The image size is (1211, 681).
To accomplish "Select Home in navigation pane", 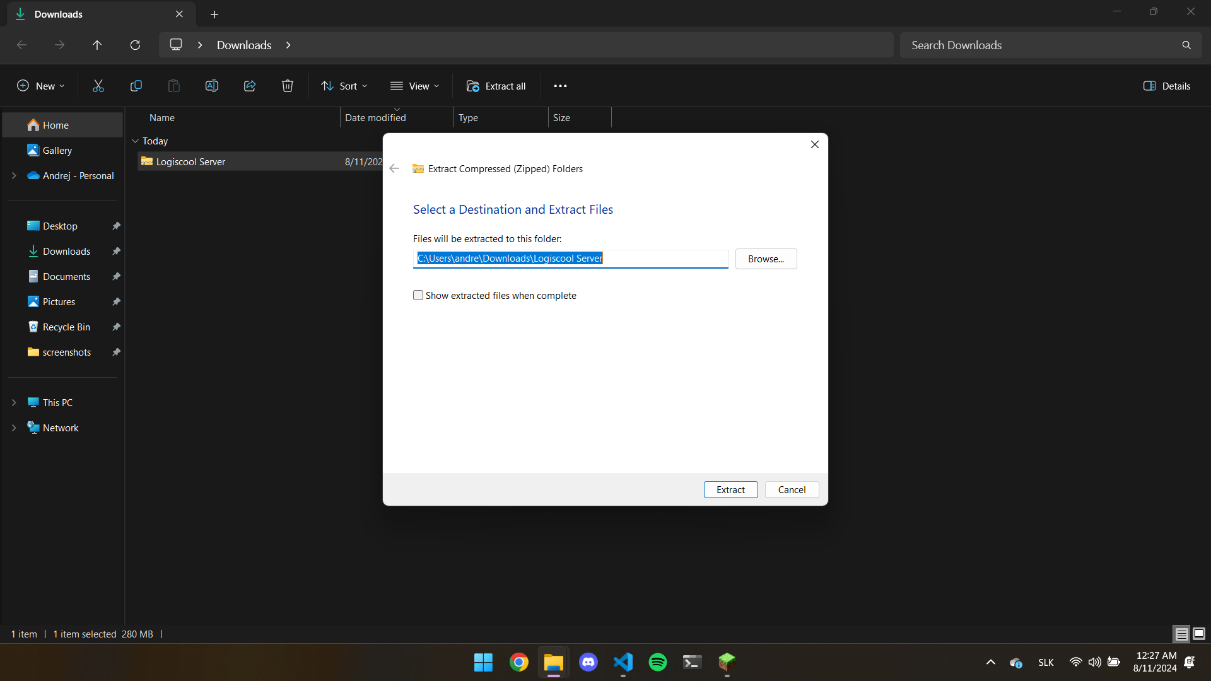I will tap(62, 125).
